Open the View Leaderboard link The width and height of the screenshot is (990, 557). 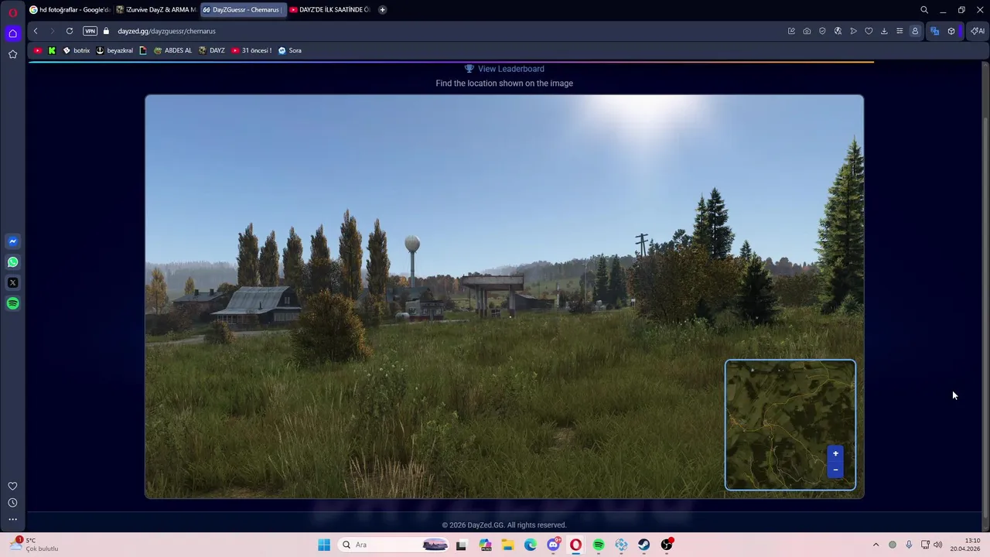tap(504, 69)
